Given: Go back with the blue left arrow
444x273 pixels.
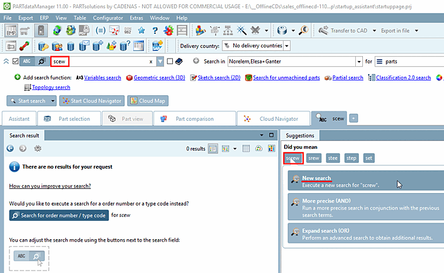Looking at the screenshot, I should (x=10, y=149).
